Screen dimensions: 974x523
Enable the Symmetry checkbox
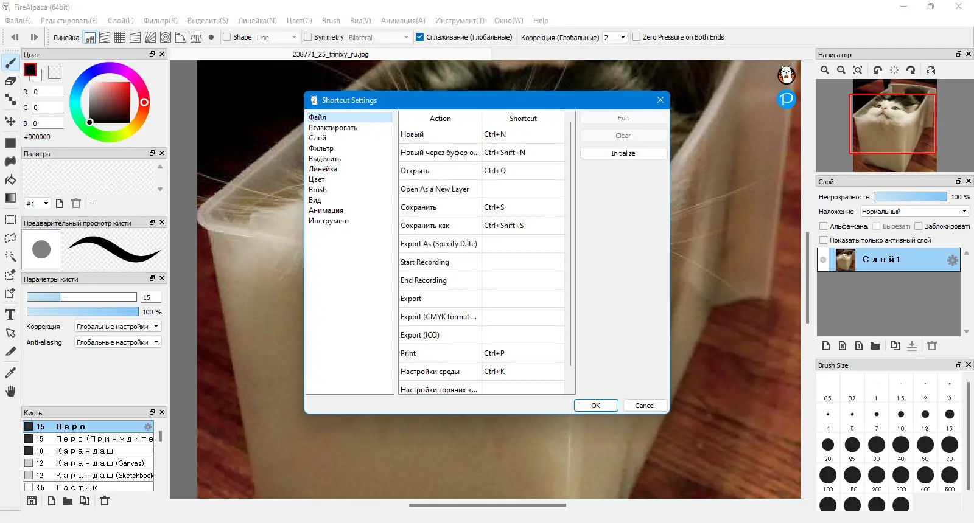pyautogui.click(x=307, y=37)
